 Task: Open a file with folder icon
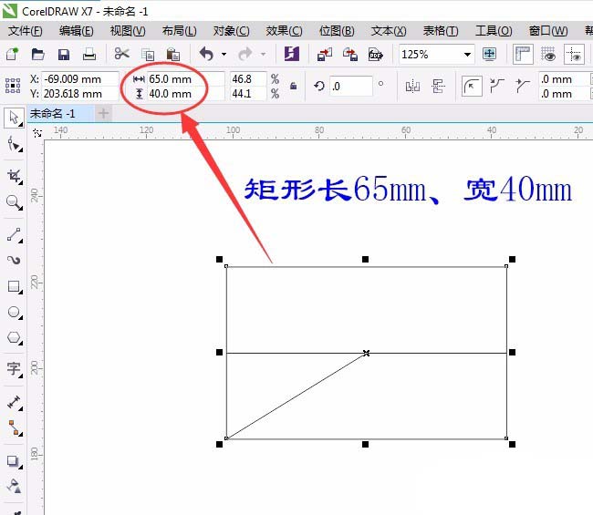tap(37, 55)
